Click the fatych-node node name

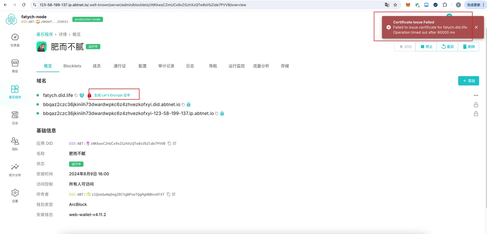[x=34, y=17]
